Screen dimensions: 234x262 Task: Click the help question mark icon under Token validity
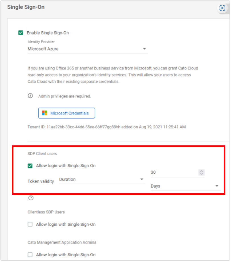31,198
